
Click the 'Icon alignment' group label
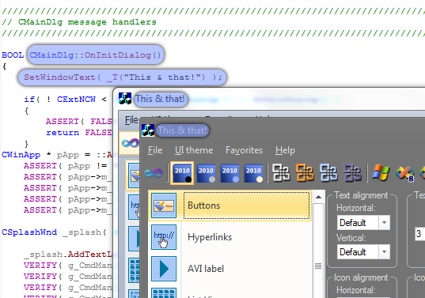tap(361, 277)
